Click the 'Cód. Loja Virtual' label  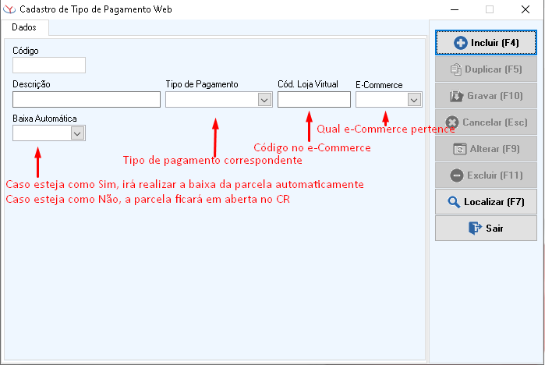click(308, 84)
